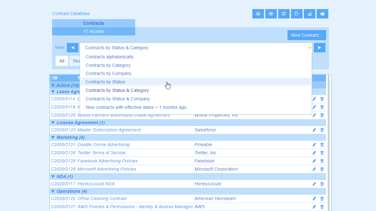Click the export icon in top toolbar
This screenshot has width=376, height=211.
click(x=297, y=14)
